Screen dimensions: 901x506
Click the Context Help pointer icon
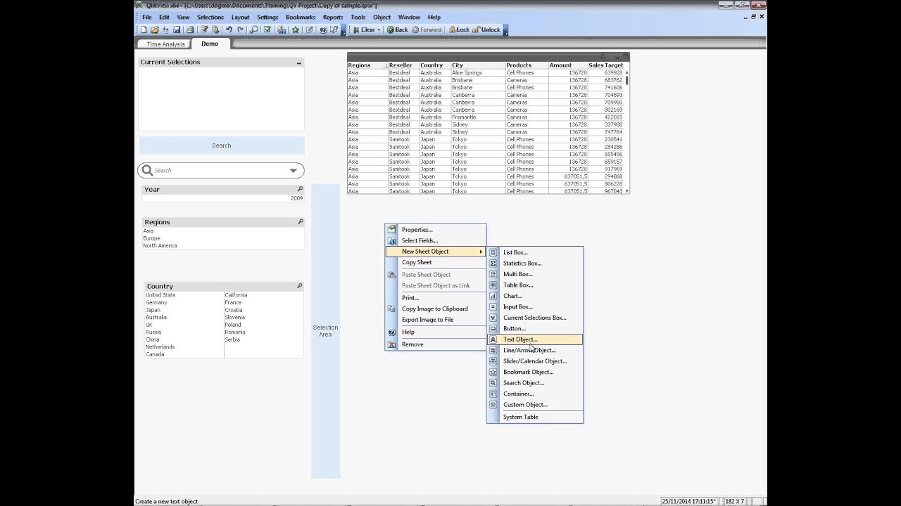pyautogui.click(x=334, y=30)
